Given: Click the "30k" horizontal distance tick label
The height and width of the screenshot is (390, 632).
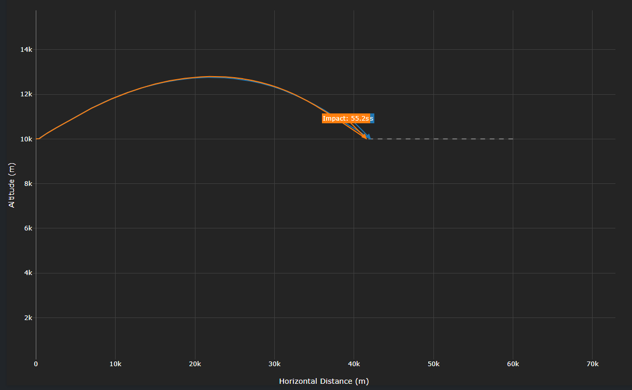Looking at the screenshot, I should pyautogui.click(x=274, y=364).
